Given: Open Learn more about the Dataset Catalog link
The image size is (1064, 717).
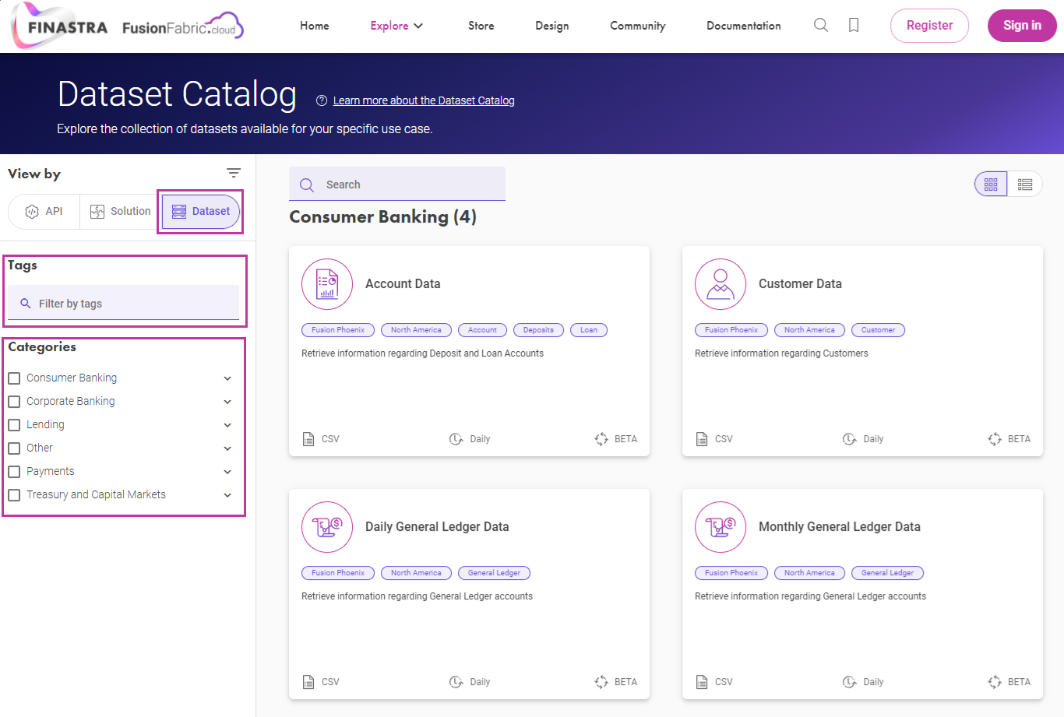Looking at the screenshot, I should 424,100.
